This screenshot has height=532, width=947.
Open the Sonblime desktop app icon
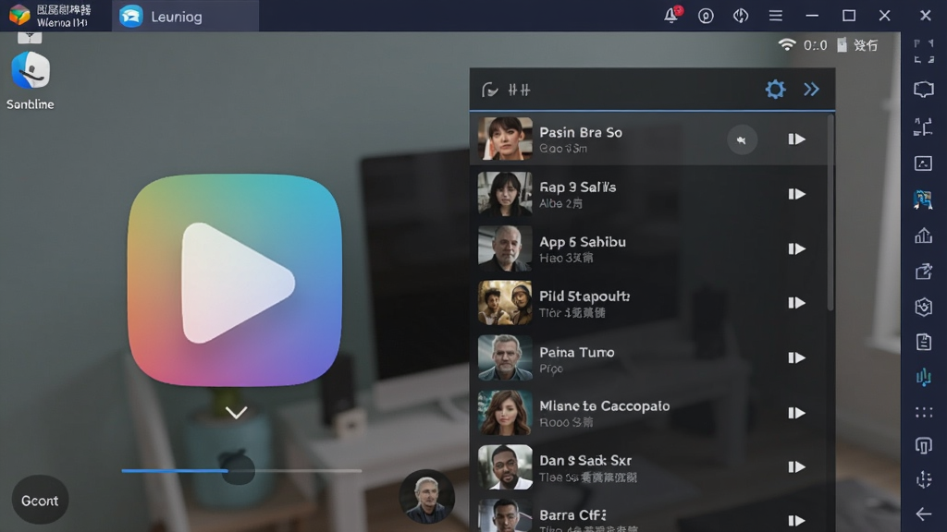click(31, 80)
